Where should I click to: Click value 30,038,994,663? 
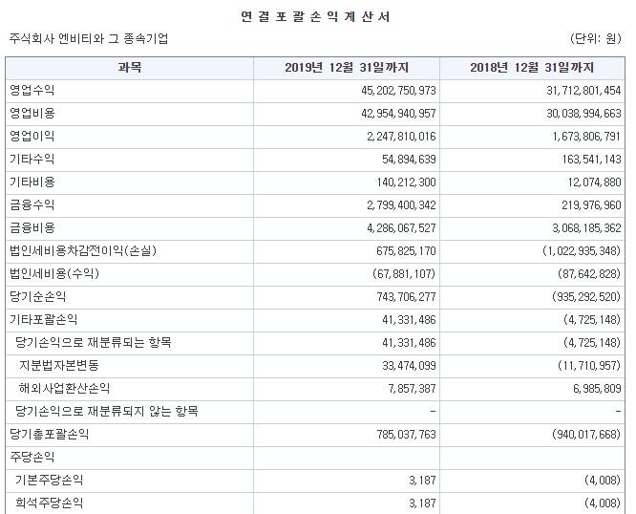pyautogui.click(x=583, y=113)
